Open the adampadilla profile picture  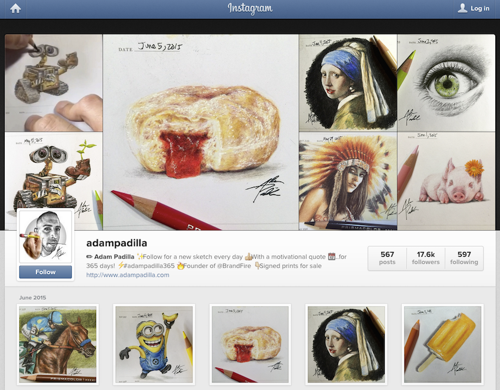(x=45, y=236)
